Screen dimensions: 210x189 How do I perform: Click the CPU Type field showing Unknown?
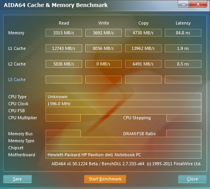pyautogui.click(x=124, y=96)
